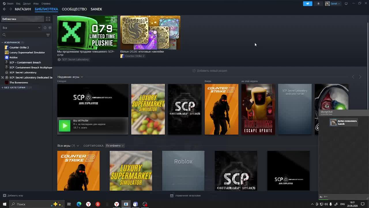Open the По алфавиту sort dropdown
This screenshot has height=208, width=369.
pyautogui.click(x=115, y=146)
